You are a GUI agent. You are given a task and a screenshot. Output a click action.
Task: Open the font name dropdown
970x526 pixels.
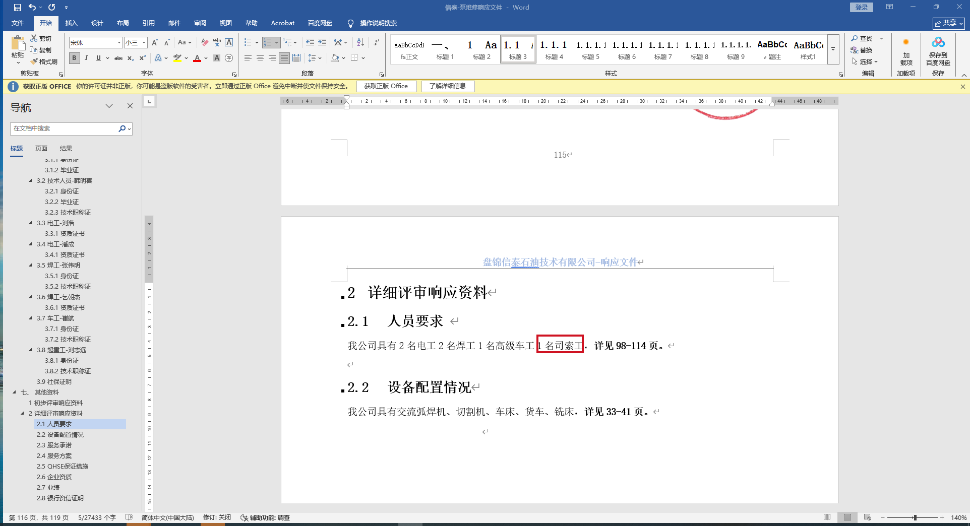(x=119, y=42)
